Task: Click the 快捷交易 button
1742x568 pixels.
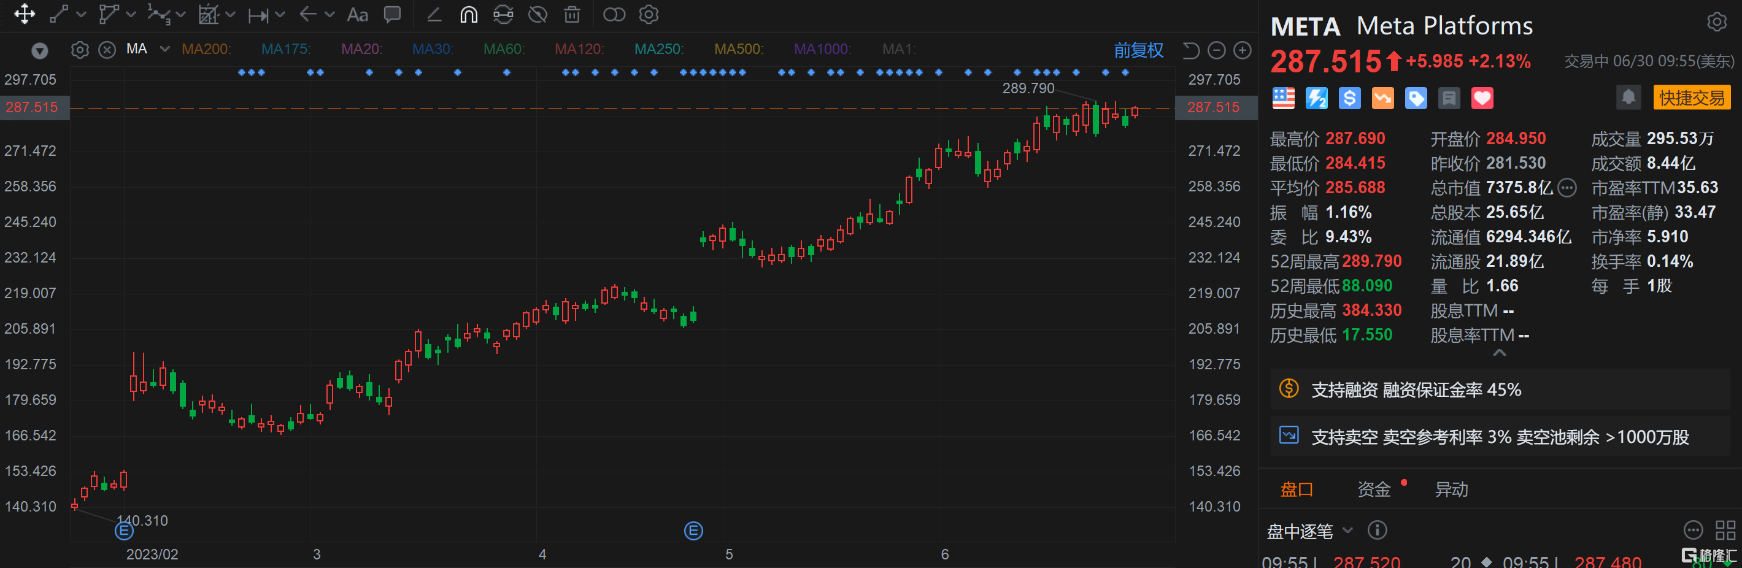Action: [x=1692, y=97]
